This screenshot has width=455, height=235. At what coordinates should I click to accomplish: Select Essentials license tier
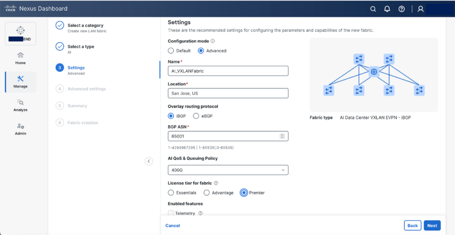pyautogui.click(x=171, y=193)
